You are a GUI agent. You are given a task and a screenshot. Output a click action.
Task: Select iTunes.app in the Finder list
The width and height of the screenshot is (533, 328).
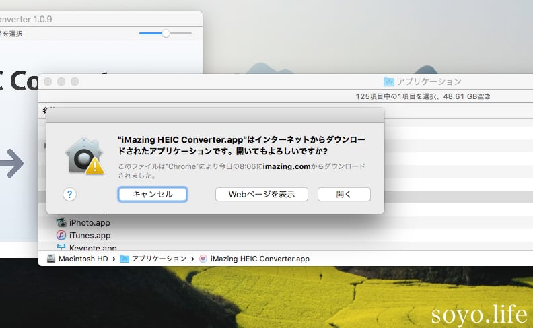(90, 235)
